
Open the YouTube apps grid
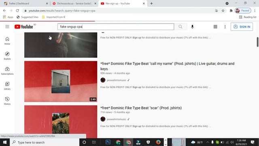[x=215, y=27]
